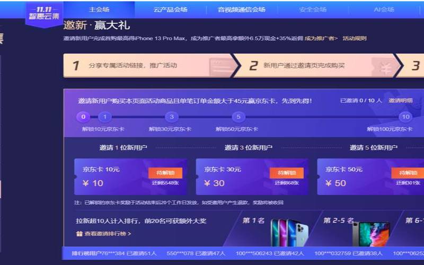Open 音视频通信会场 tab
Screen dimensions: 424x265
coord(242,10)
